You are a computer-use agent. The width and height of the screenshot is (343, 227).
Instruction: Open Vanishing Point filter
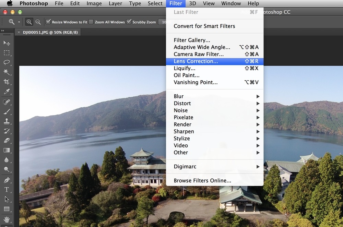click(215, 82)
